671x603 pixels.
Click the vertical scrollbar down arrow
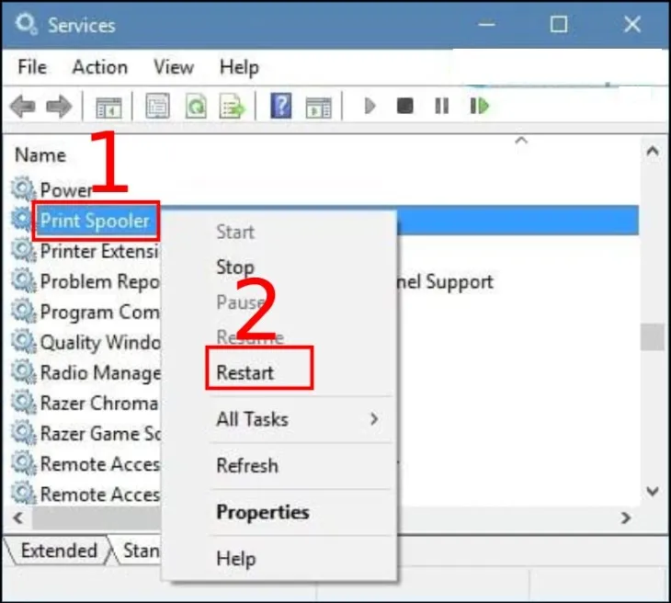pyautogui.click(x=653, y=492)
